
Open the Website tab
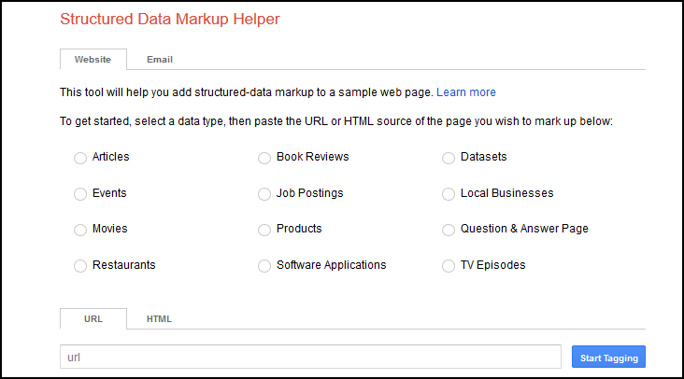(93, 59)
